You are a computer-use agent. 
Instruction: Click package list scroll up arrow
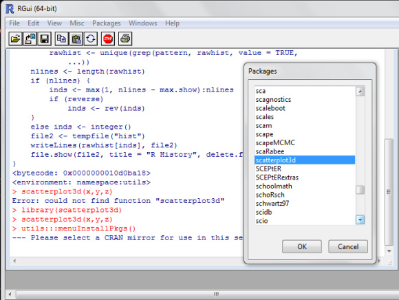click(x=360, y=92)
